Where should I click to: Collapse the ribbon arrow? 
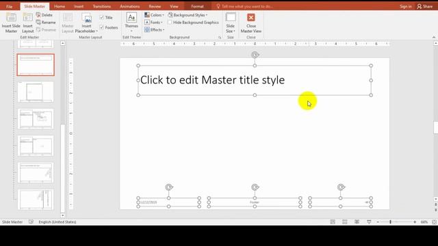tap(433, 38)
